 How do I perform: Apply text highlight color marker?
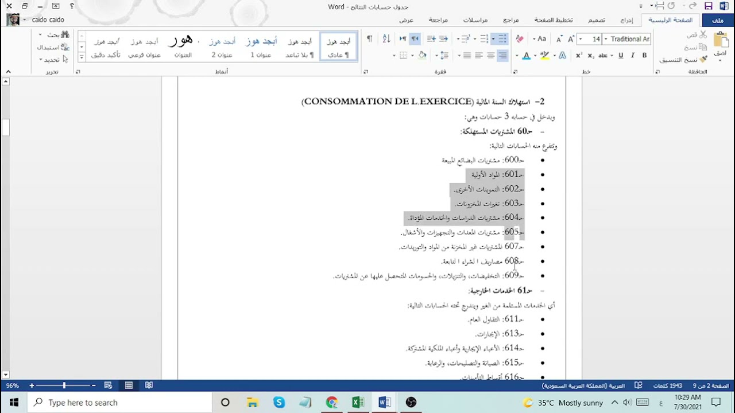544,56
